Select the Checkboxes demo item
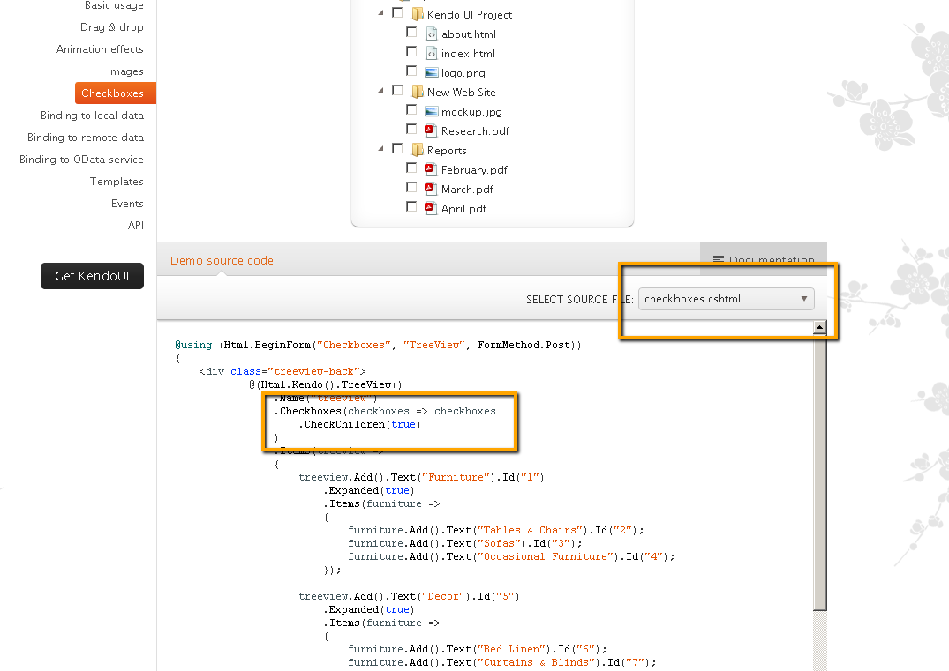Image resolution: width=949 pixels, height=671 pixels. (x=115, y=93)
